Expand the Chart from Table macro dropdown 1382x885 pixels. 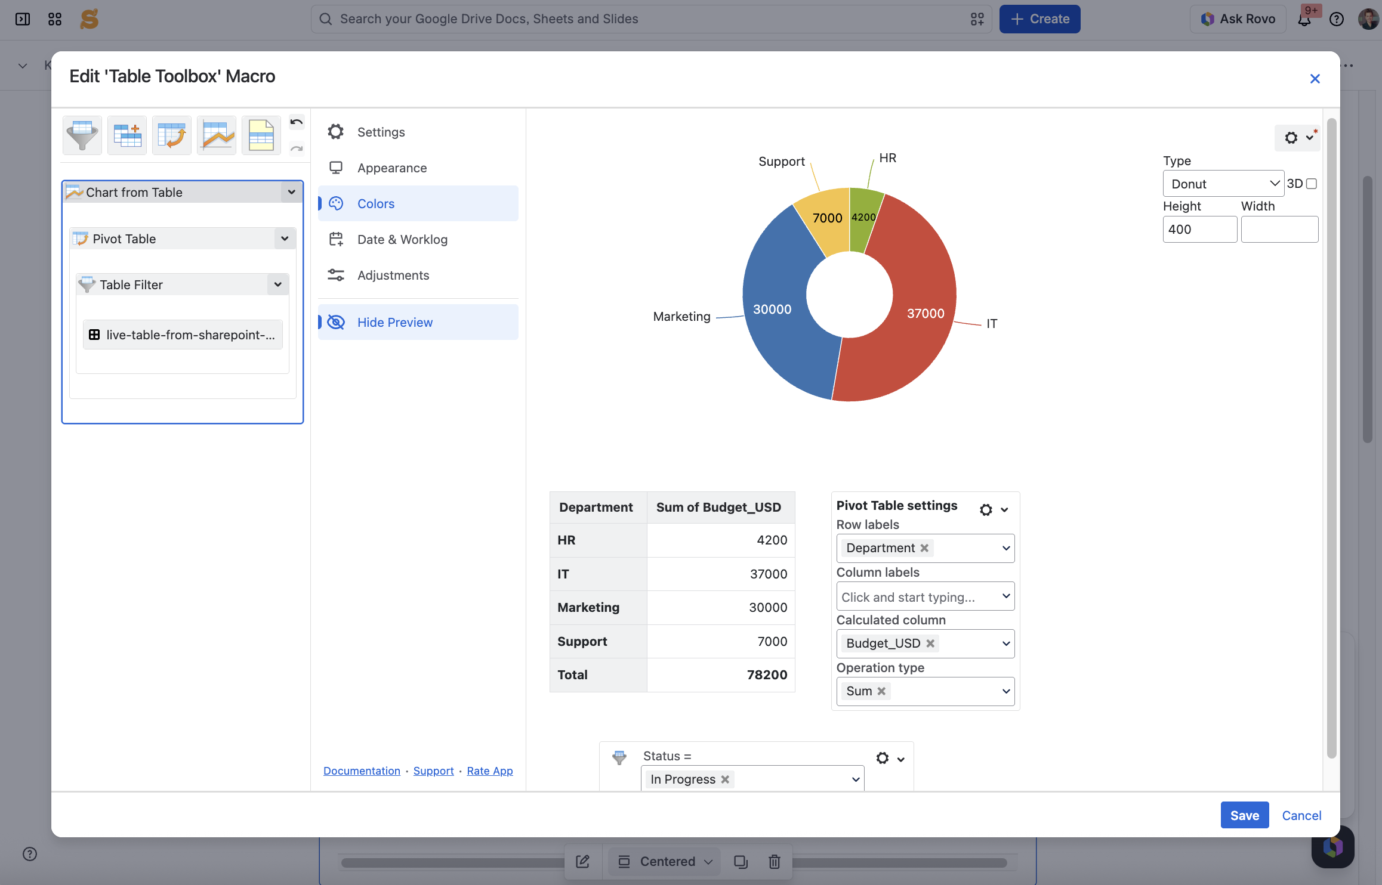click(292, 192)
